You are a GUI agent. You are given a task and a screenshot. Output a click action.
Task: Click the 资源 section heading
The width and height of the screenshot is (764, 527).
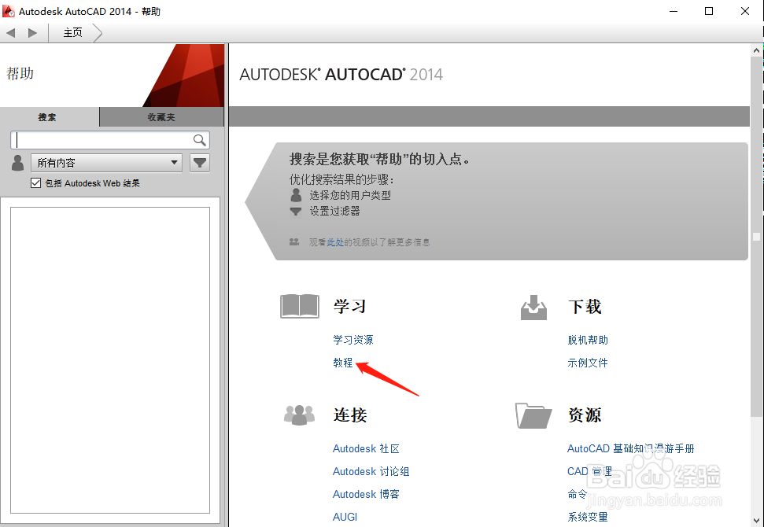tap(585, 415)
